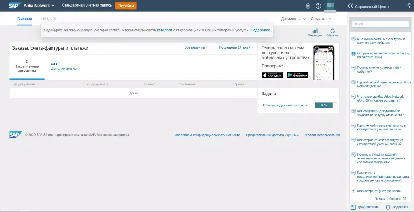The width and height of the screenshot is (414, 212).
Task: Click the Поиск search field in help center
Action: point(381,24)
